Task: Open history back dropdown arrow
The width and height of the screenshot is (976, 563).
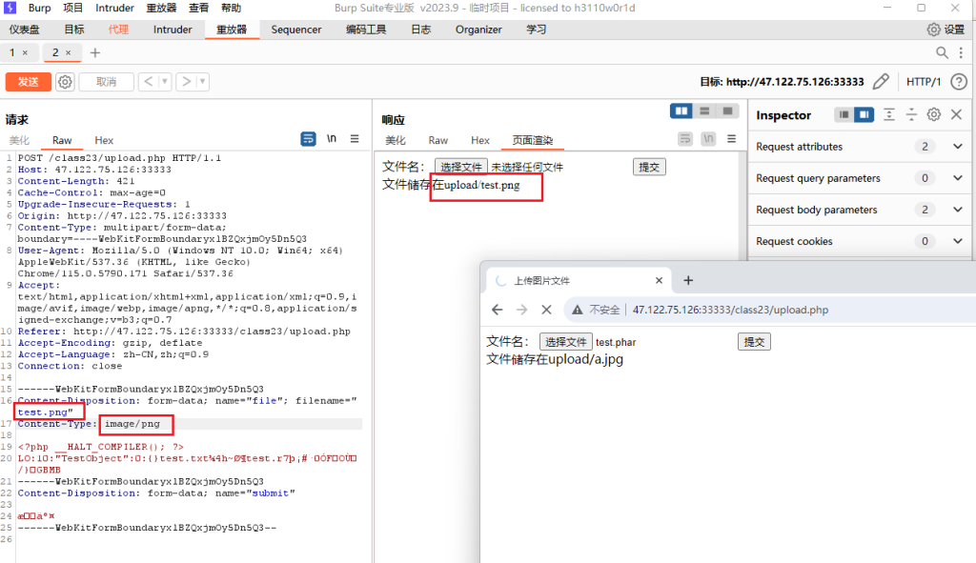Action: (x=165, y=82)
